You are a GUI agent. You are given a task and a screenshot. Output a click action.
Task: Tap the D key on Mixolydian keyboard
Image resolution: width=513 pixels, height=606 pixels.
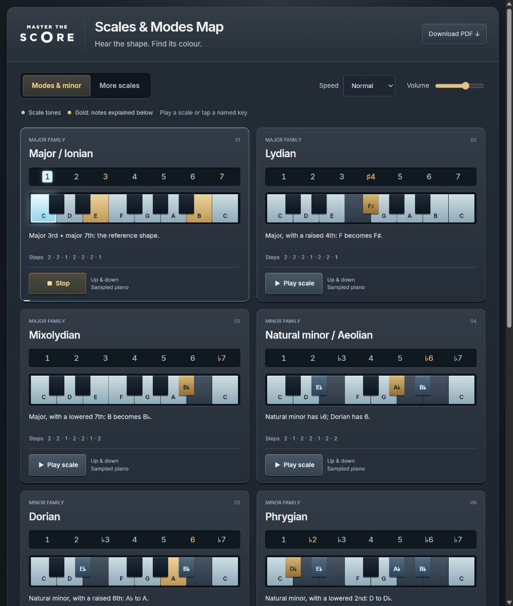pos(69,397)
